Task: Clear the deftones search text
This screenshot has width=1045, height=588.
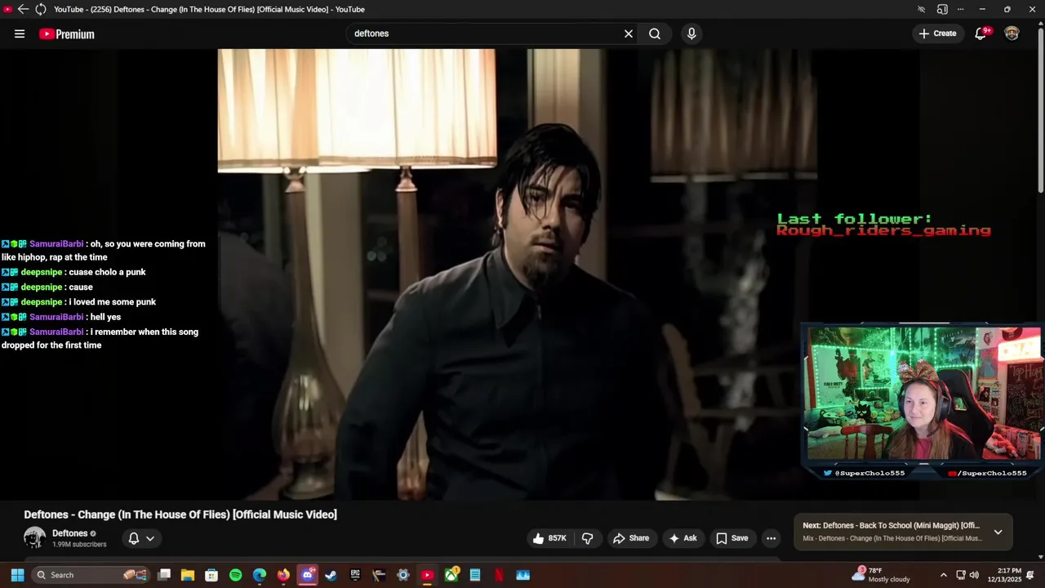Action: coord(629,33)
